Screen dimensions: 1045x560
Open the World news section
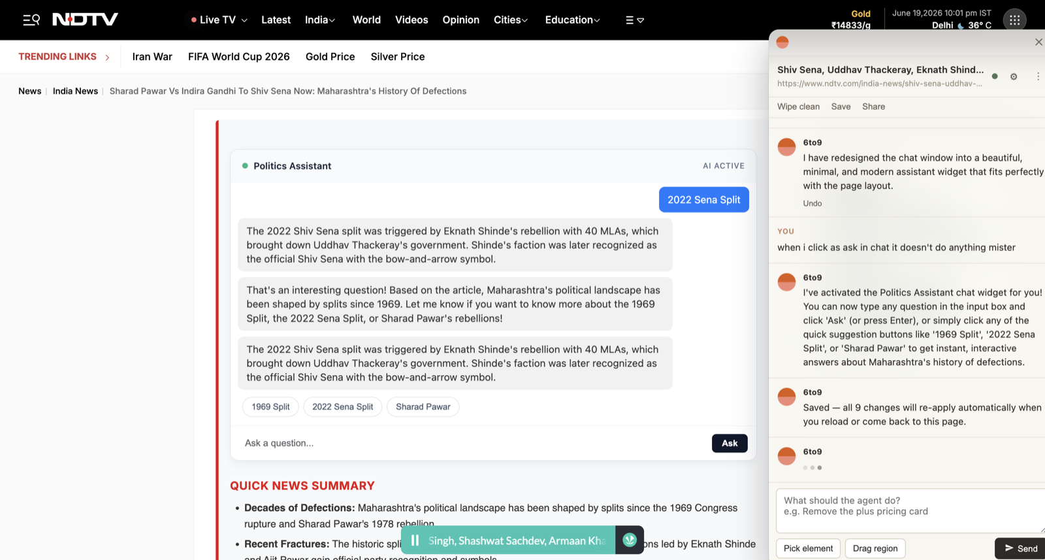366,20
